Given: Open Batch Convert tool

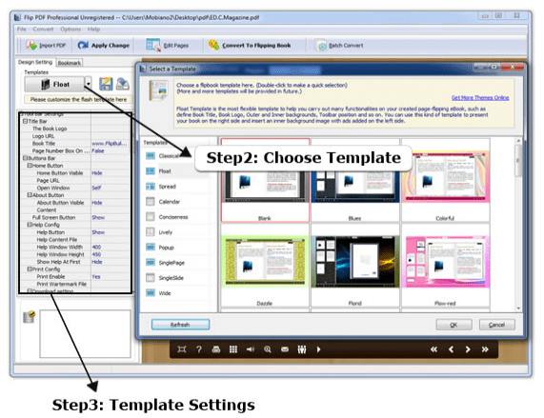Looking at the screenshot, I should tap(339, 46).
